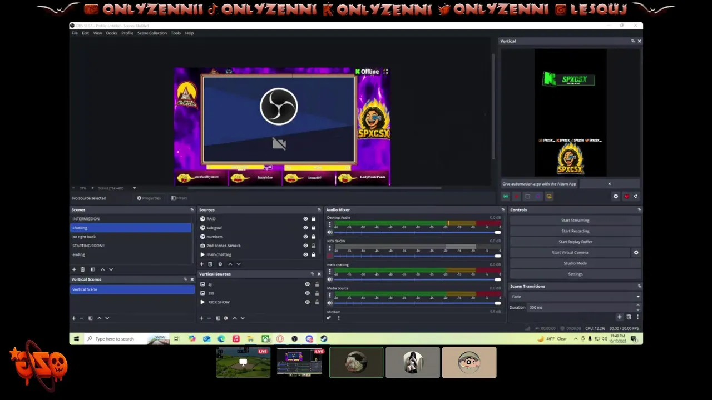Move source up in Sources panel
This screenshot has width=712, height=400.
click(230, 264)
